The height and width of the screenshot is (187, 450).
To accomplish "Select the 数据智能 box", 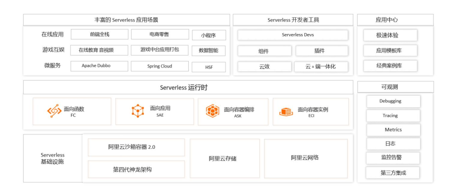I will tap(209, 51).
